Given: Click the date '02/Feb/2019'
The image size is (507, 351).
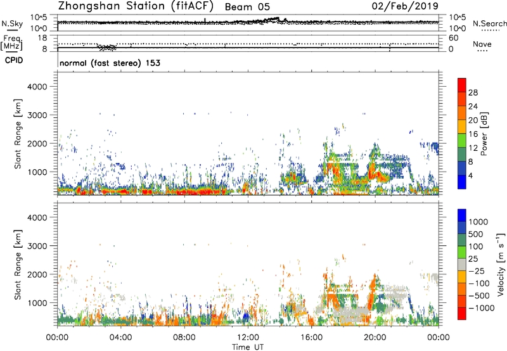Looking at the screenshot, I should pos(405,6).
